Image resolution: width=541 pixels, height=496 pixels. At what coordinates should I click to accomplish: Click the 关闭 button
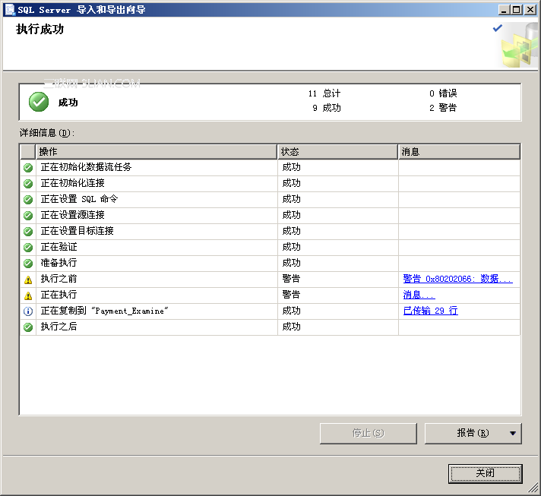(485, 473)
